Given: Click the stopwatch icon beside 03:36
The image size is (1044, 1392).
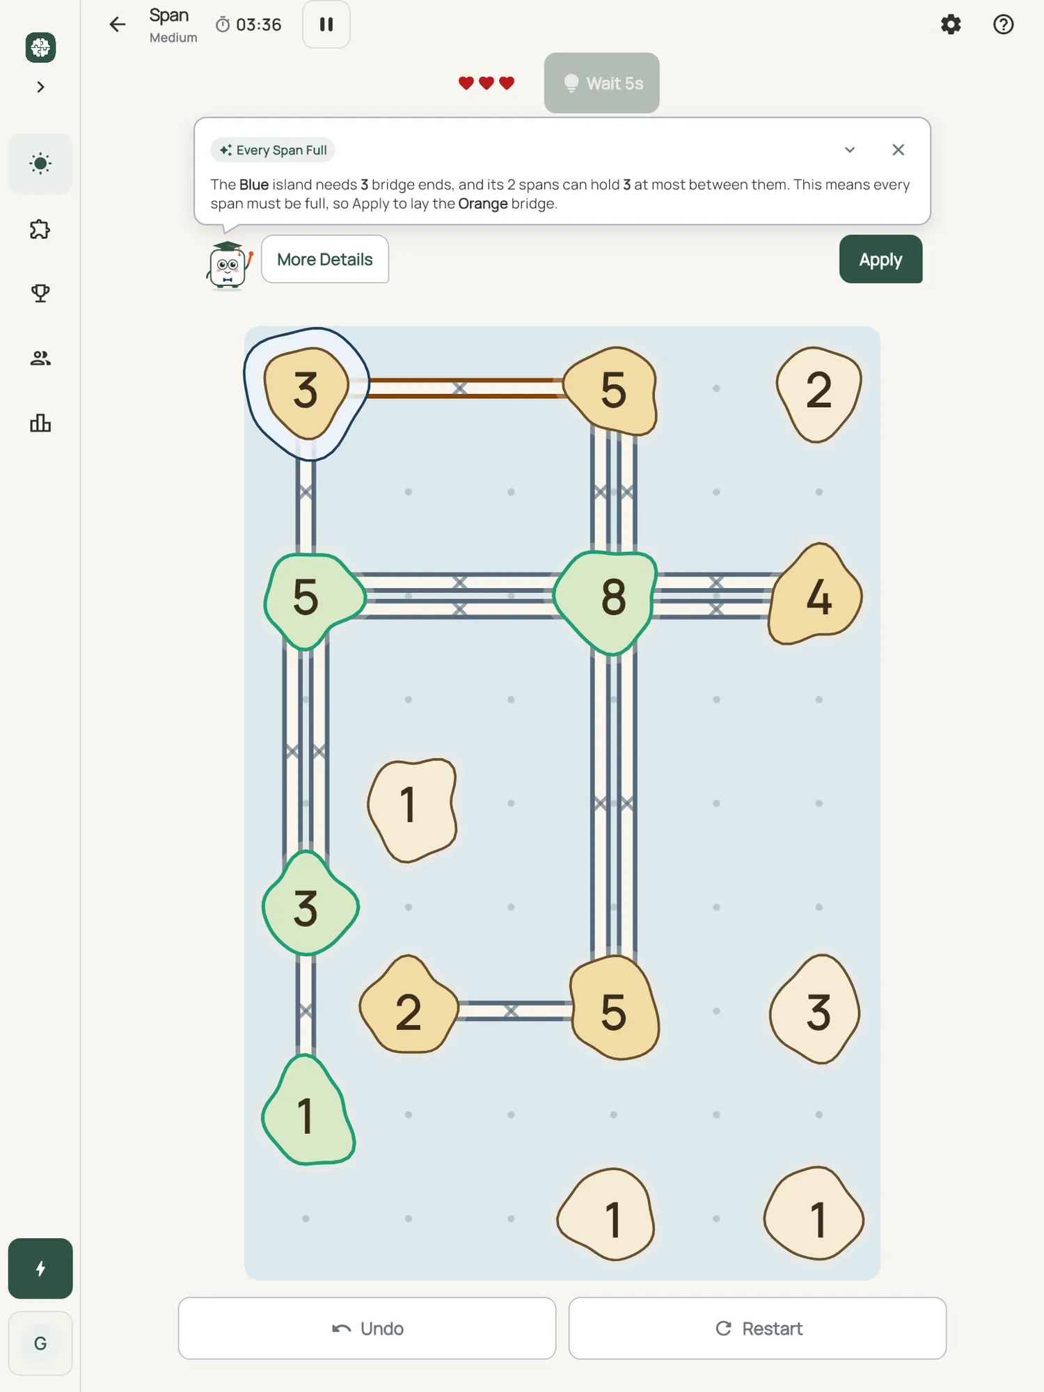Looking at the screenshot, I should click(223, 25).
